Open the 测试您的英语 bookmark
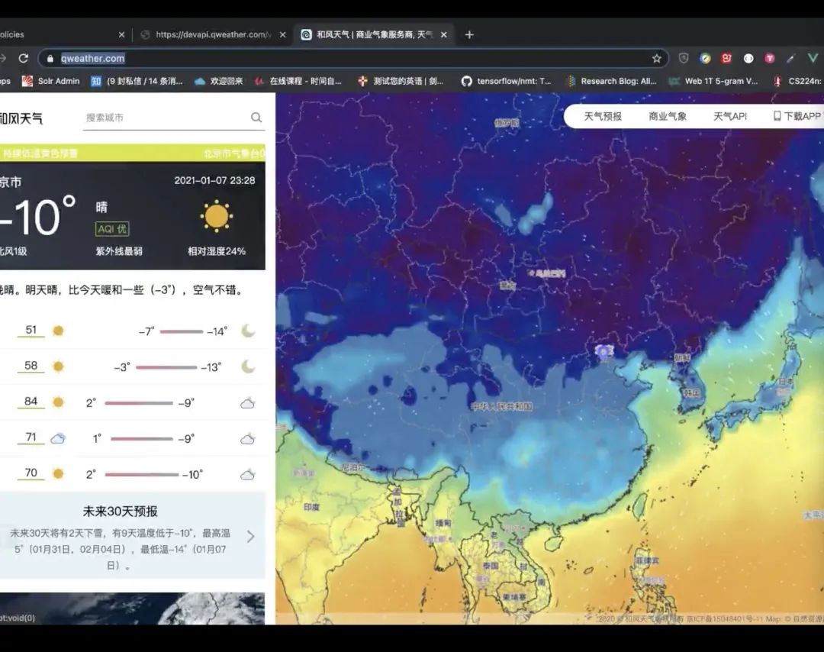This screenshot has height=652, width=824. click(x=401, y=81)
